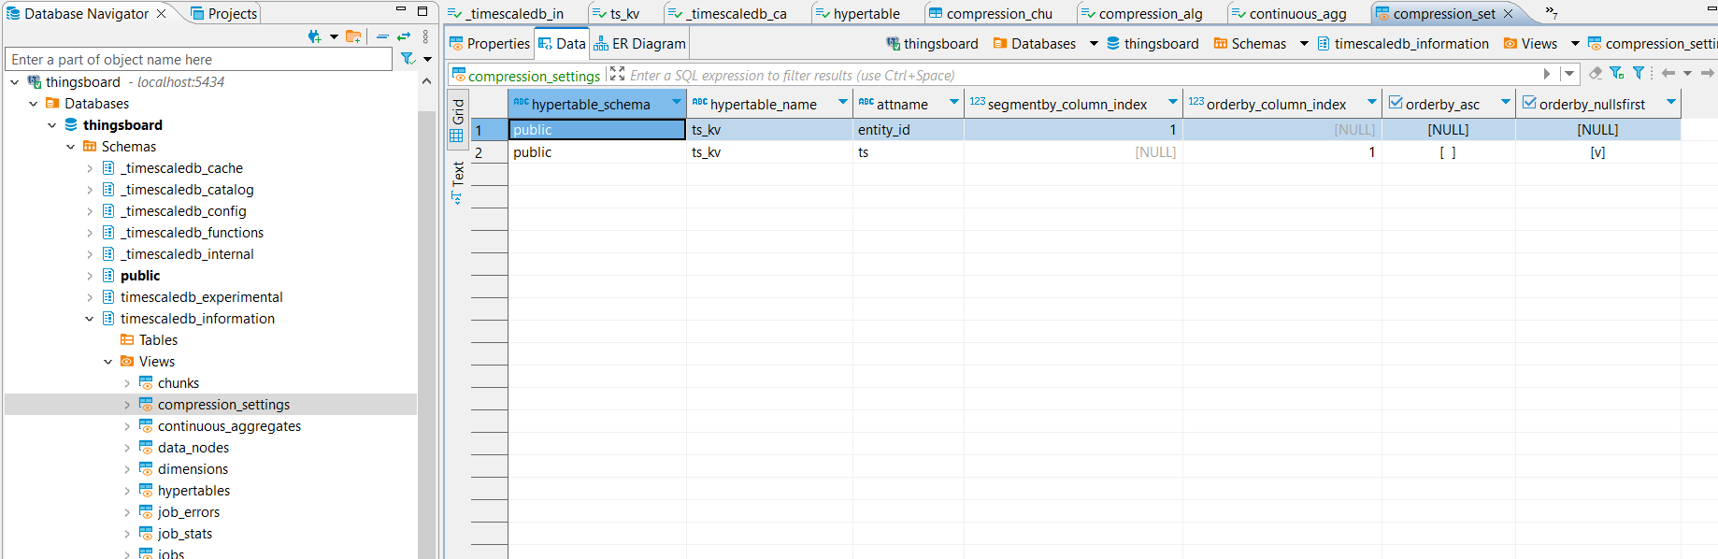Click the New Connection plug icon
Screen dimensions: 1718x559
314,36
